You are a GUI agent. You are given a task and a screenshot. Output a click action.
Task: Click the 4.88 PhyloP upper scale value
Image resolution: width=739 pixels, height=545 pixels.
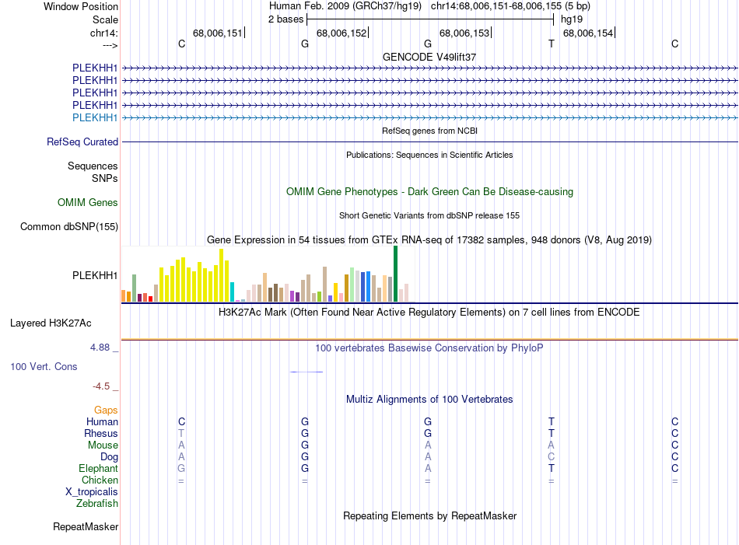100,348
